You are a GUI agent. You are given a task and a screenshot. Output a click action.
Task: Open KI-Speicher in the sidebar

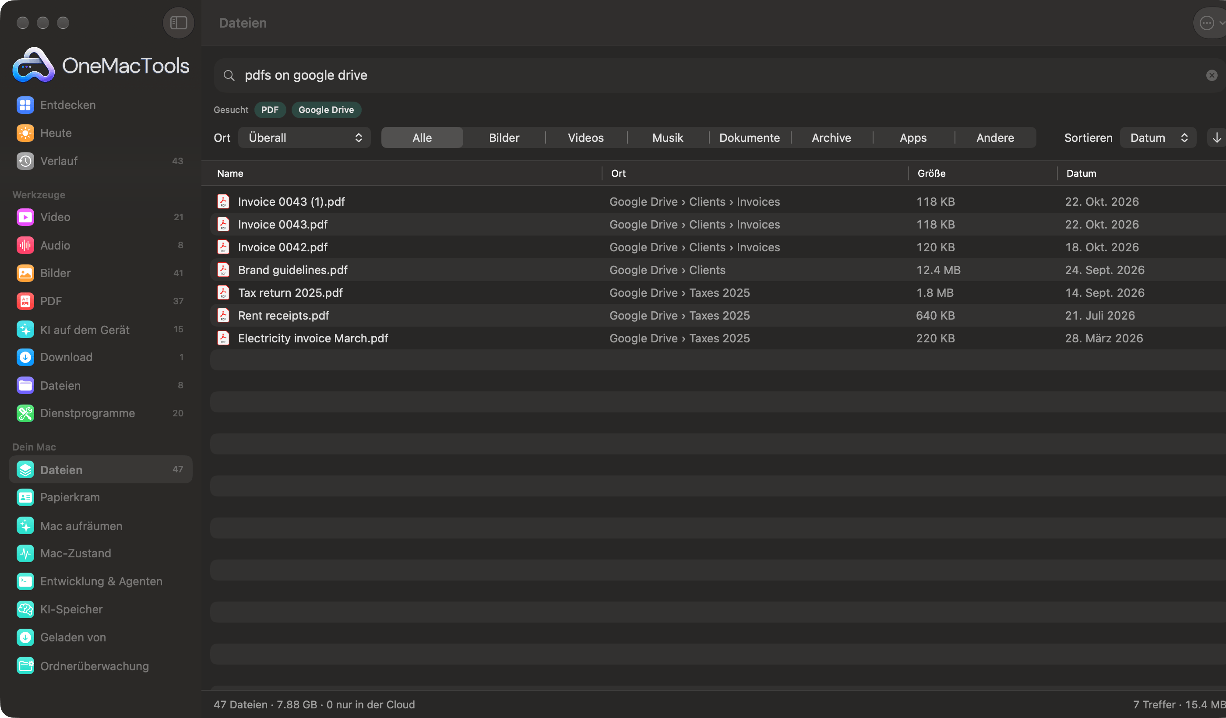click(x=101, y=609)
